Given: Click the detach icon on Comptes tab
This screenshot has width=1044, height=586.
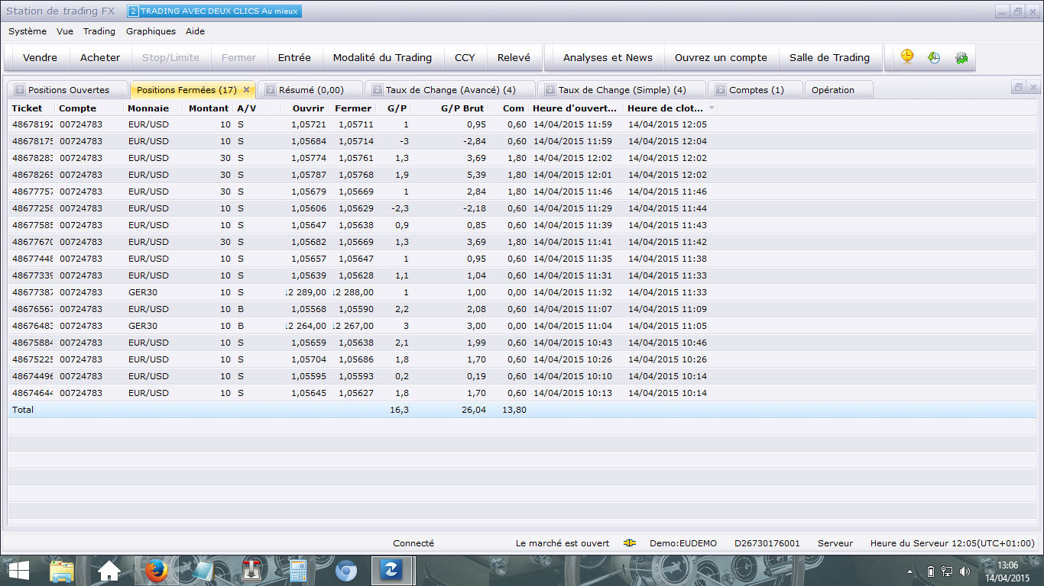Looking at the screenshot, I should pos(721,90).
